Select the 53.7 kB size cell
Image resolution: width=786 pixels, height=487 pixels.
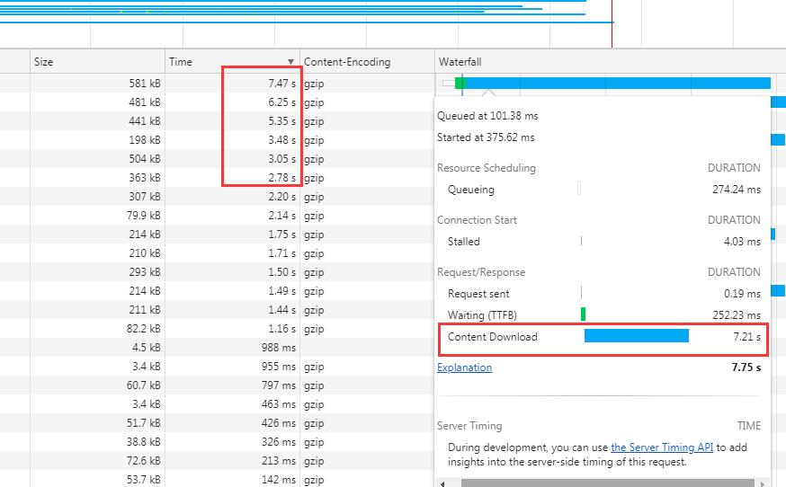97,480
